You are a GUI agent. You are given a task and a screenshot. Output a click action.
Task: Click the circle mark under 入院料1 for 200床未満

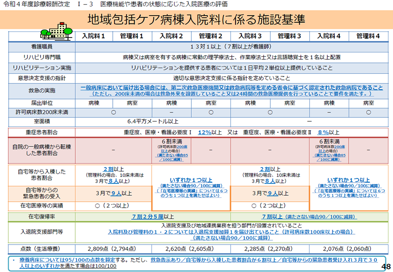(x=114, y=112)
